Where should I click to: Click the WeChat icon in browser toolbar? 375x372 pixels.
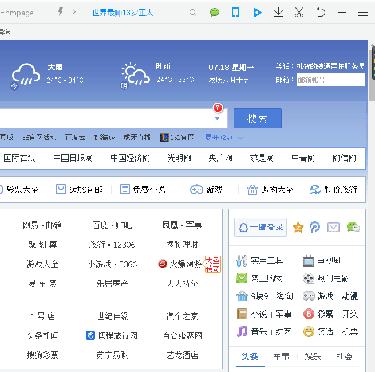pyautogui.click(x=215, y=12)
